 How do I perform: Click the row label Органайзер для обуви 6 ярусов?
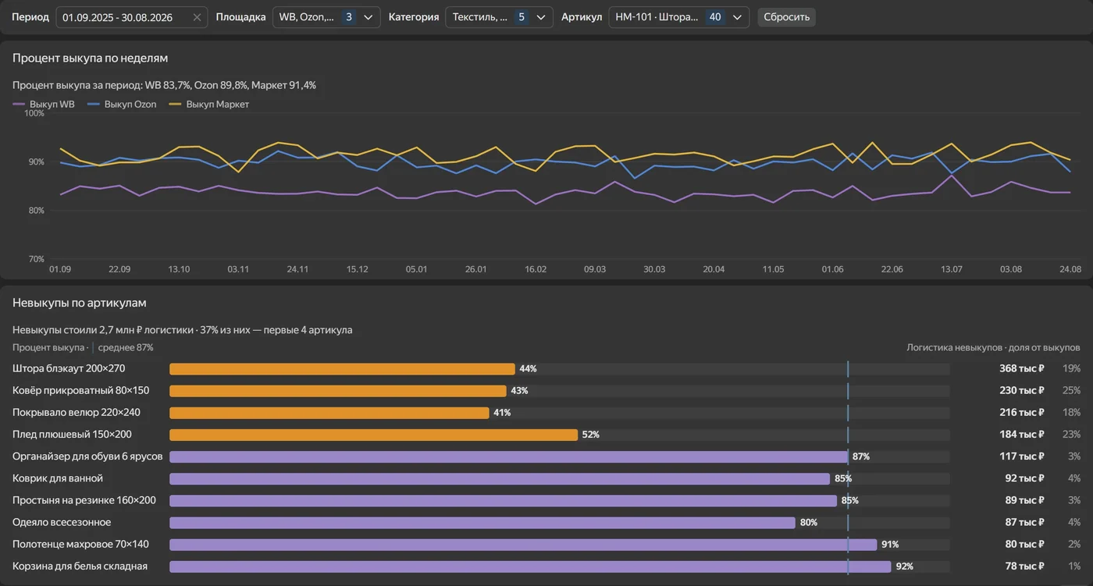click(x=87, y=456)
